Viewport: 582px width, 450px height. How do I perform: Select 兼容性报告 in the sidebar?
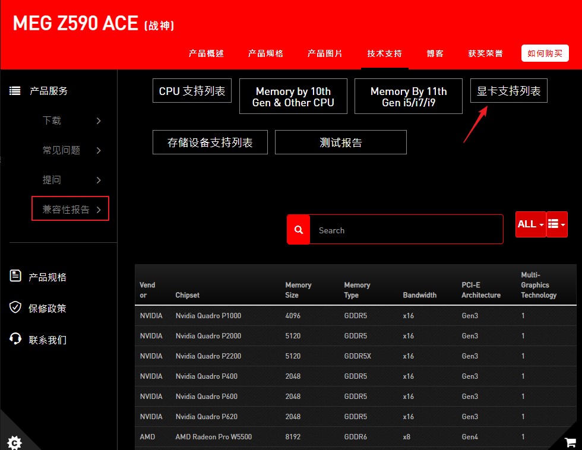[66, 210]
